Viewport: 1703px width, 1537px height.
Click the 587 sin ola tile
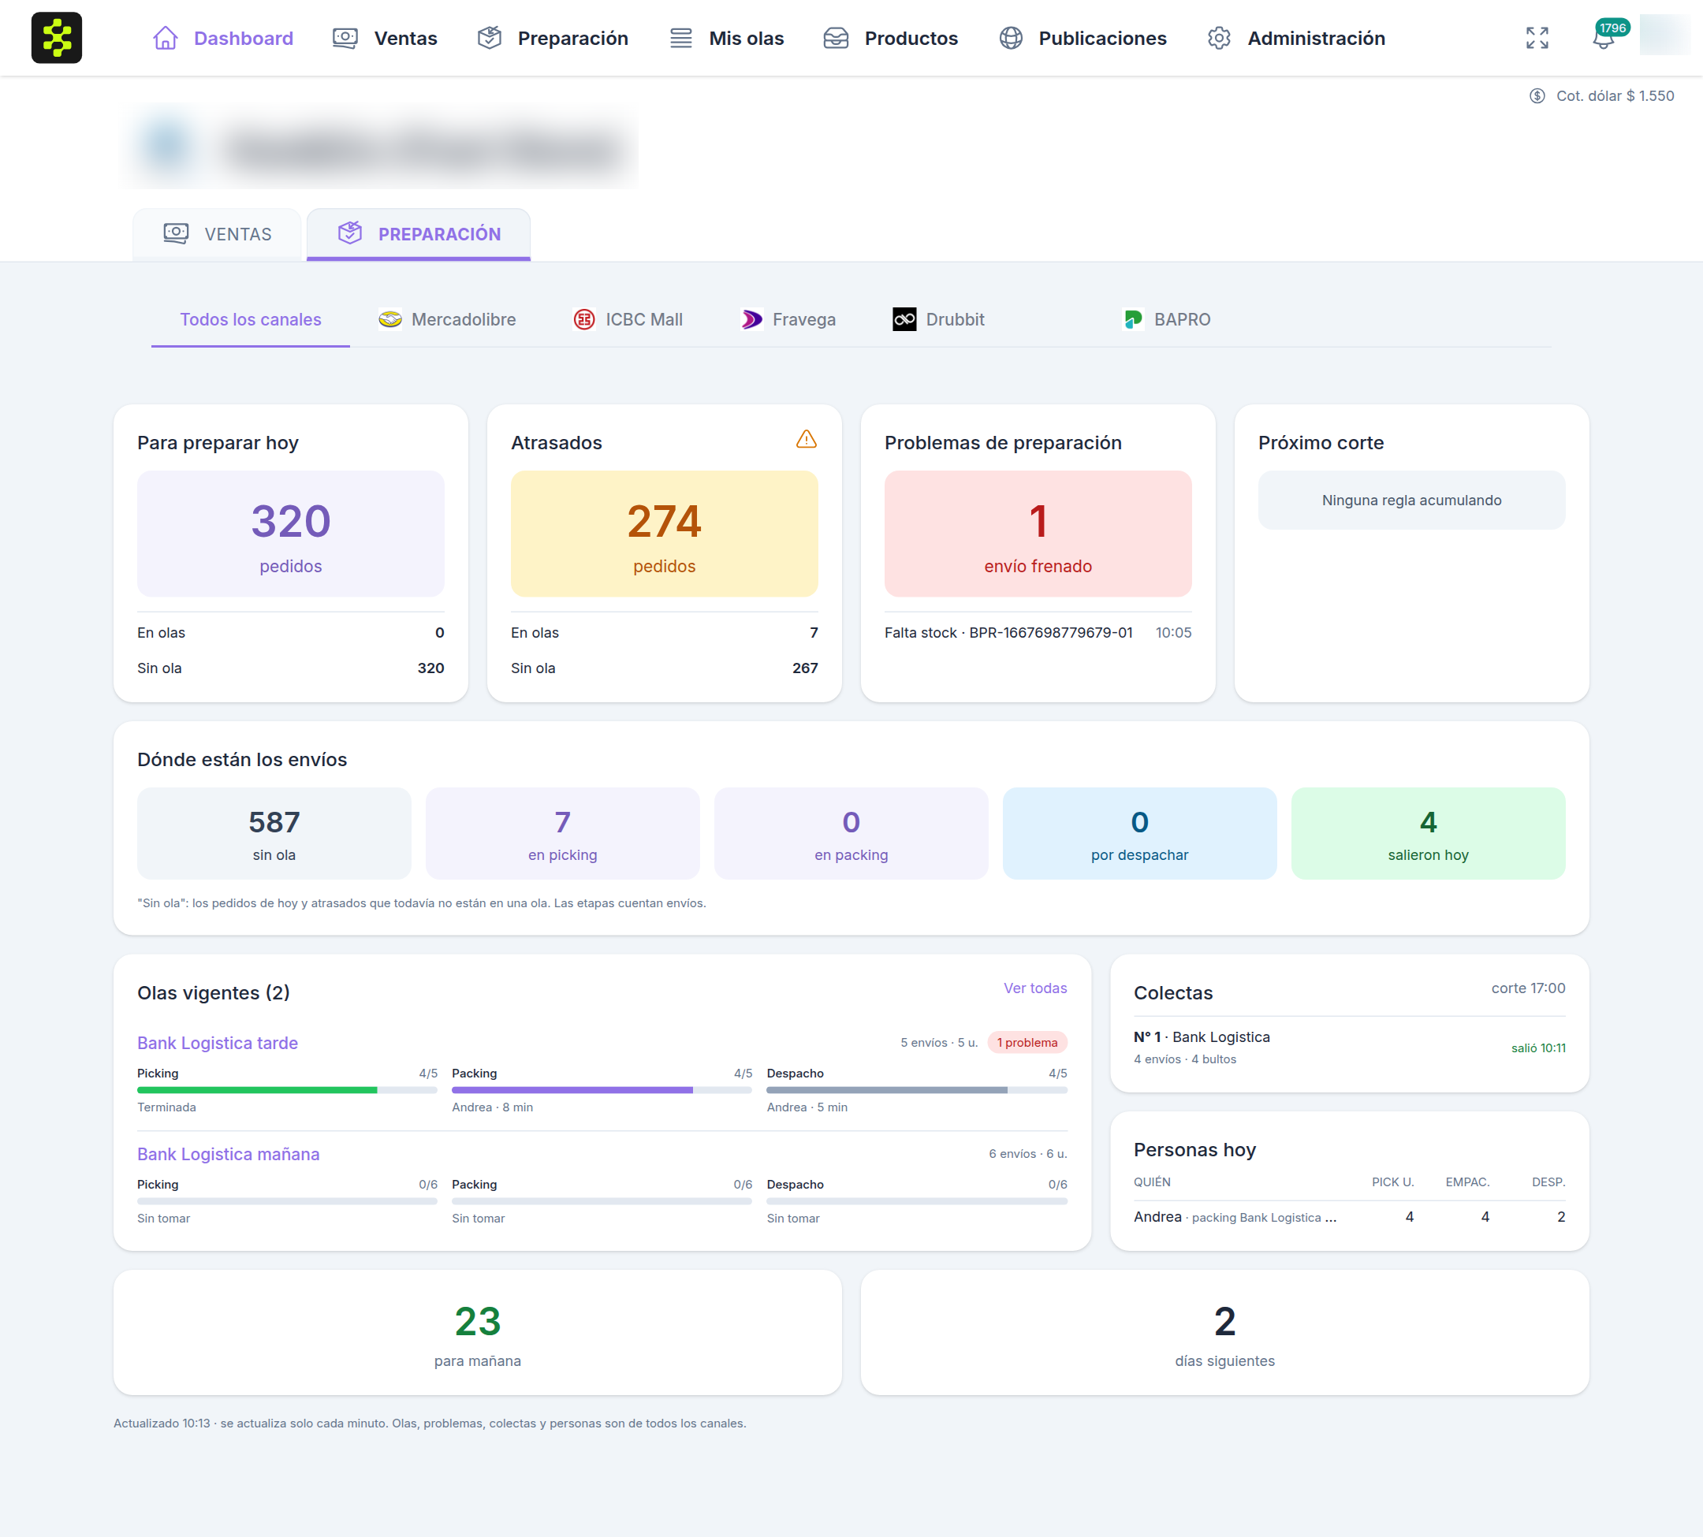274,834
